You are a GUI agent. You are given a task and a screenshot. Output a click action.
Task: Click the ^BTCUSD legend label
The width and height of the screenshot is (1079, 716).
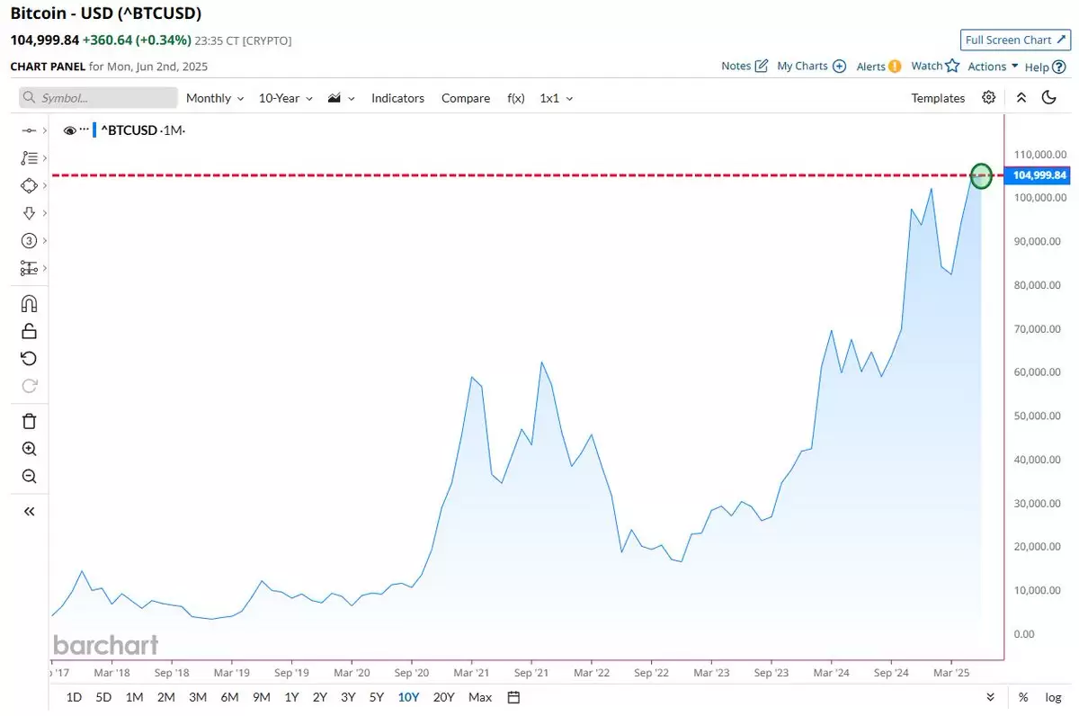(129, 130)
